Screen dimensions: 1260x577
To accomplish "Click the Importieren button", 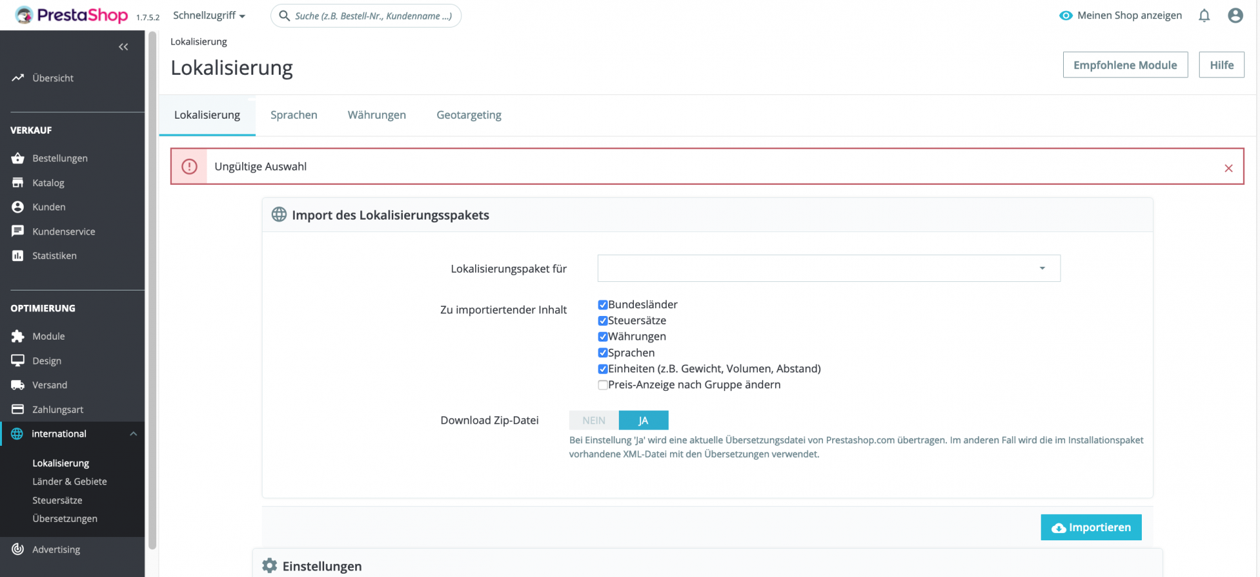I will pos(1091,527).
